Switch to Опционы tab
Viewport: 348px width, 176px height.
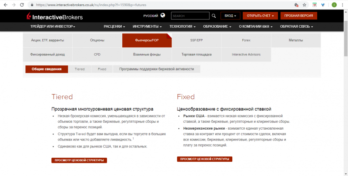pos(97,40)
